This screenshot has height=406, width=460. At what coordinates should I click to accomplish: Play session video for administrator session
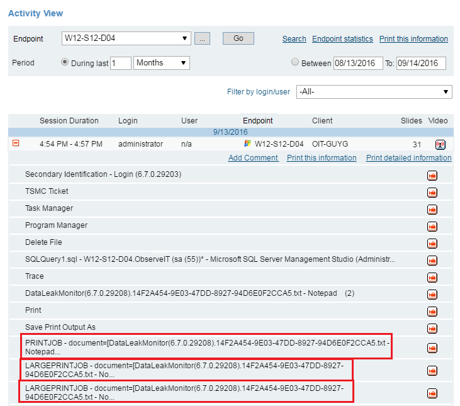pos(440,144)
